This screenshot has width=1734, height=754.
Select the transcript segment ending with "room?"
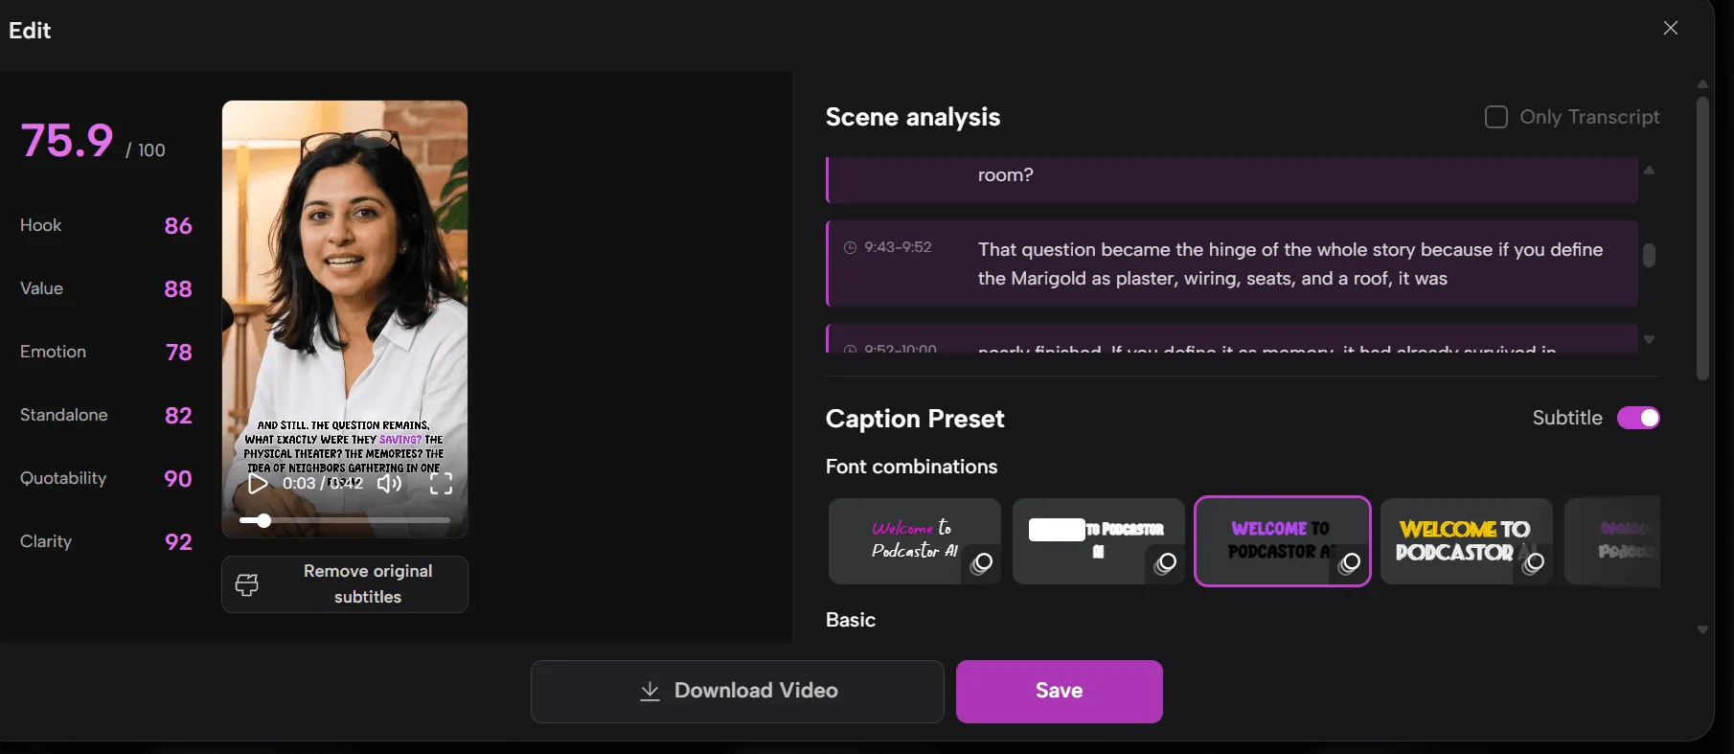pyautogui.click(x=1232, y=179)
